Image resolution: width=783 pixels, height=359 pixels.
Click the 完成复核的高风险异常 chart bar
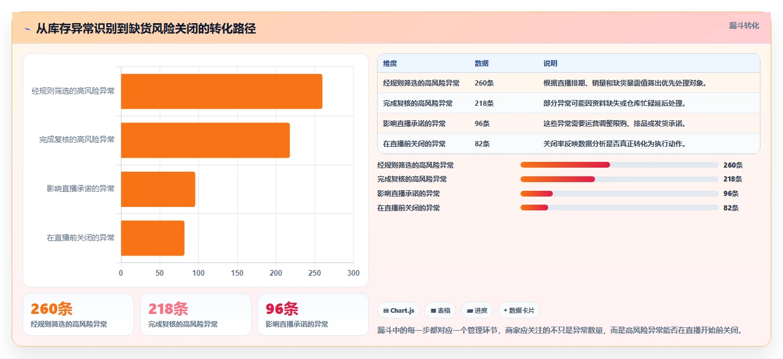[x=205, y=140]
